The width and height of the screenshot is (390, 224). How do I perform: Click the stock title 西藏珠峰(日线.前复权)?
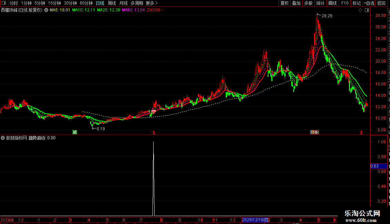pyautogui.click(x=22, y=10)
